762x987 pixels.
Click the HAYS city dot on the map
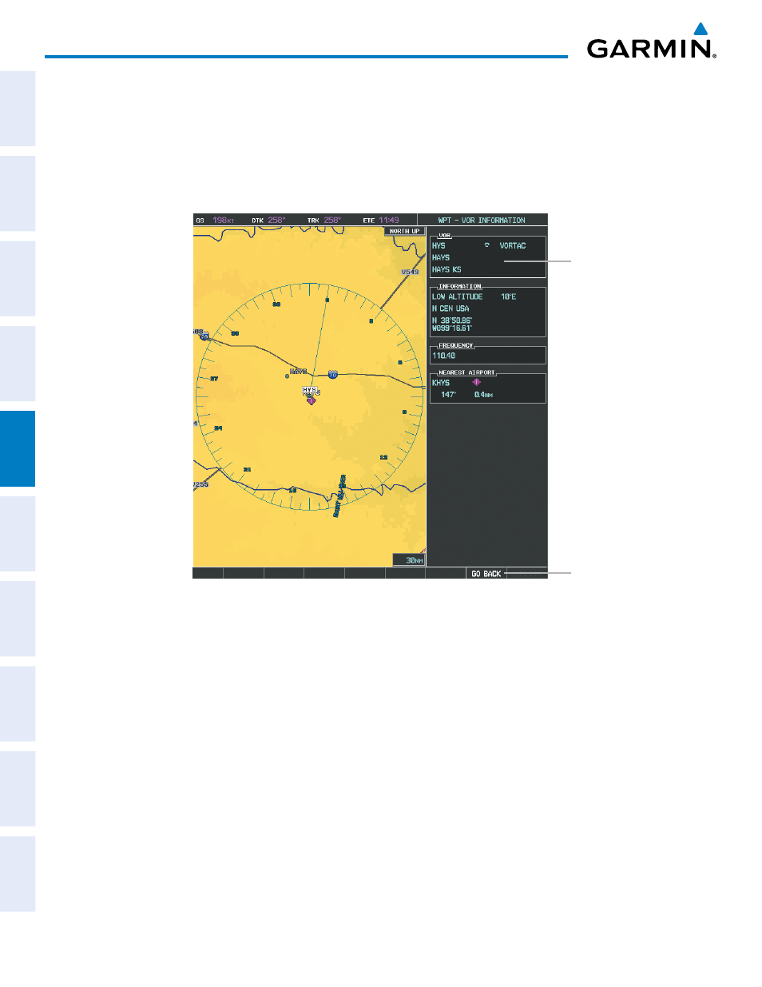[x=288, y=376]
